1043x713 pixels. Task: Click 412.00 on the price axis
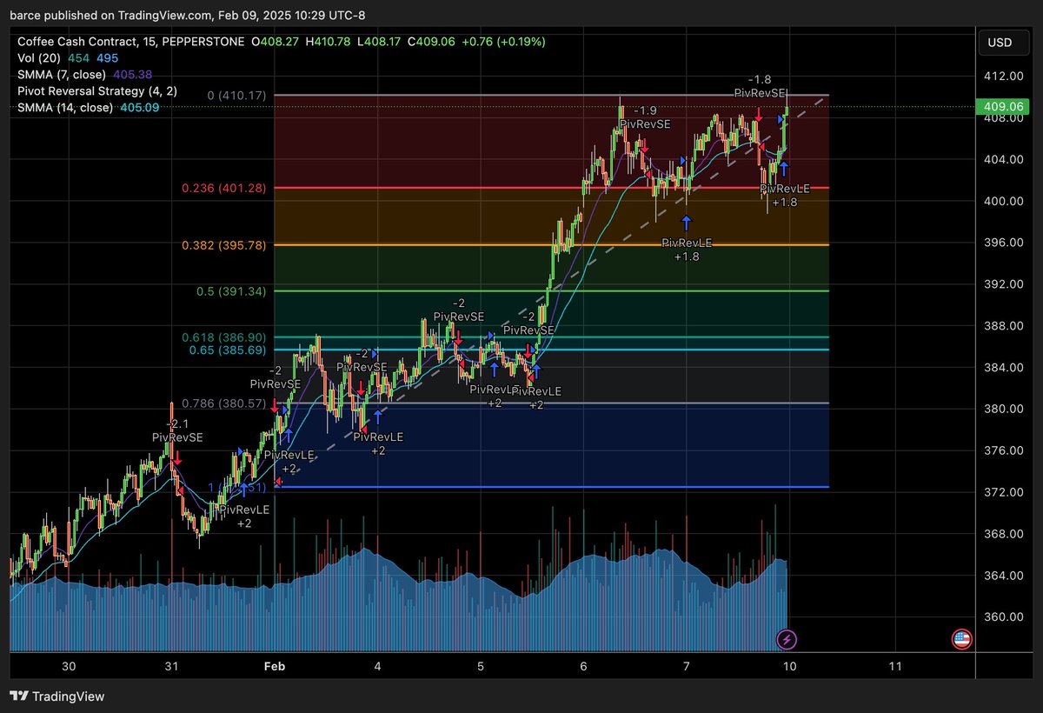pyautogui.click(x=1004, y=77)
